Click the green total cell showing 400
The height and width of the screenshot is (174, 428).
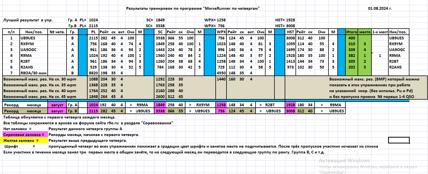click(x=351, y=38)
